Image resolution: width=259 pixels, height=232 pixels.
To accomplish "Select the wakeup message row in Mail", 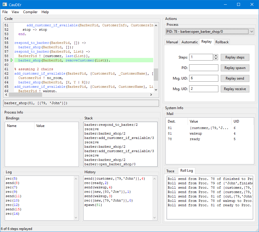I will [x=196, y=133].
